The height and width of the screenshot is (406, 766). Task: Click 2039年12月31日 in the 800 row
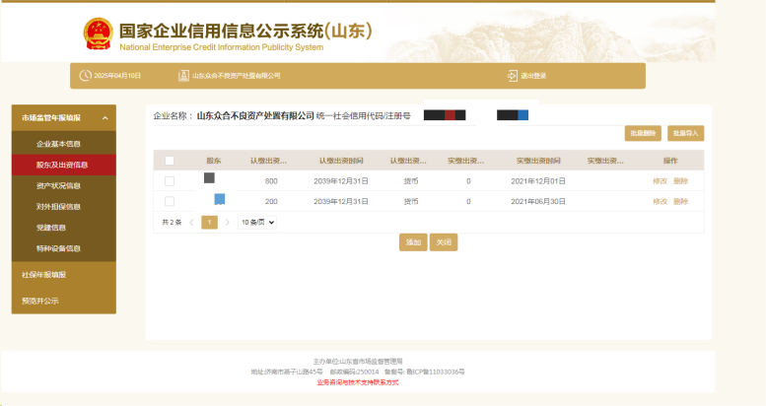click(341, 181)
